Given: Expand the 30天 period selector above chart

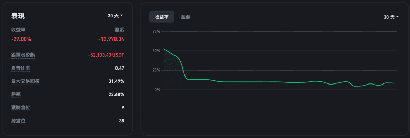Looking at the screenshot, I should (x=391, y=17).
